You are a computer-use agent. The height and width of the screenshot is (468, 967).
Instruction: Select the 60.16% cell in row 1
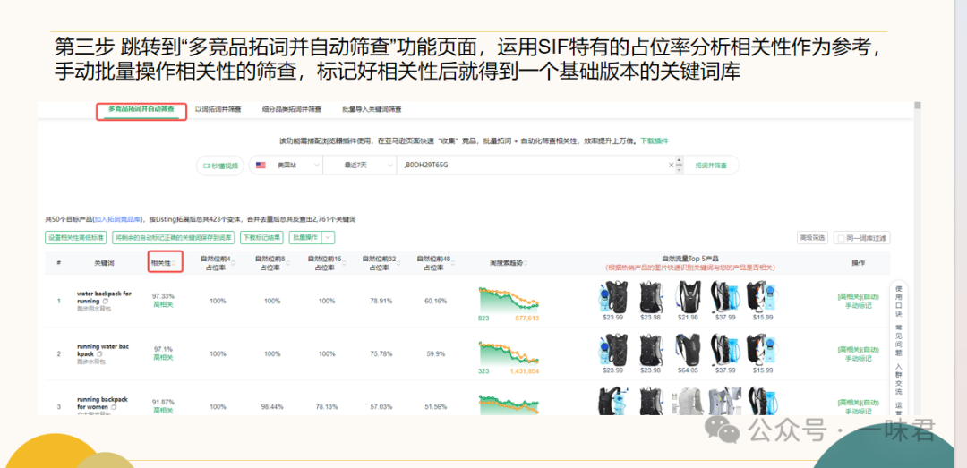click(x=436, y=301)
